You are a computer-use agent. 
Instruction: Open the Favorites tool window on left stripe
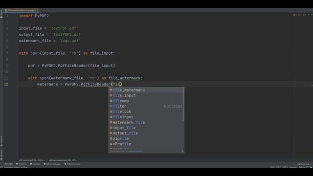click(x=1, y=155)
